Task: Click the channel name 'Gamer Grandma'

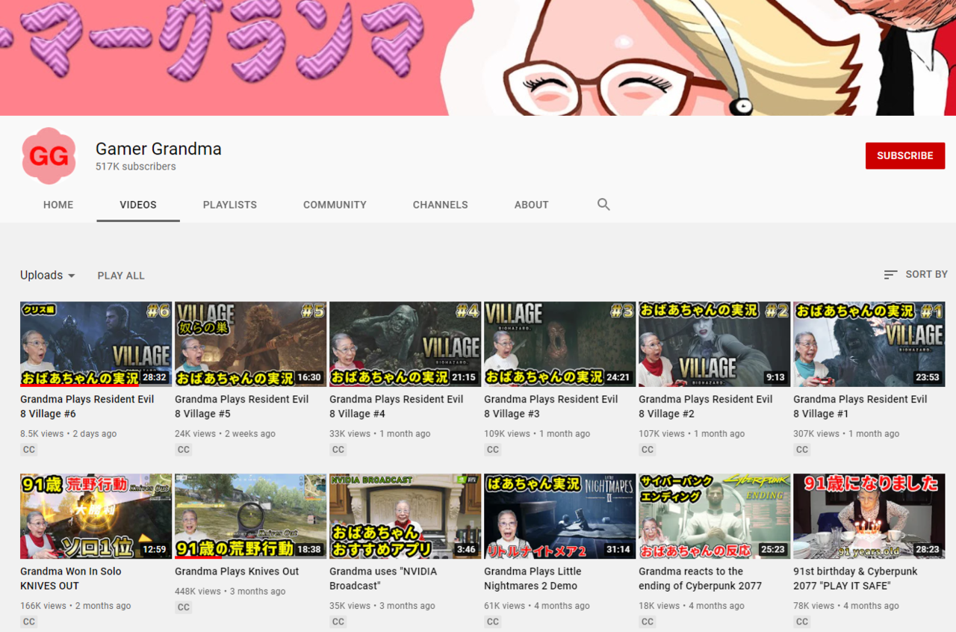Action: [x=158, y=149]
